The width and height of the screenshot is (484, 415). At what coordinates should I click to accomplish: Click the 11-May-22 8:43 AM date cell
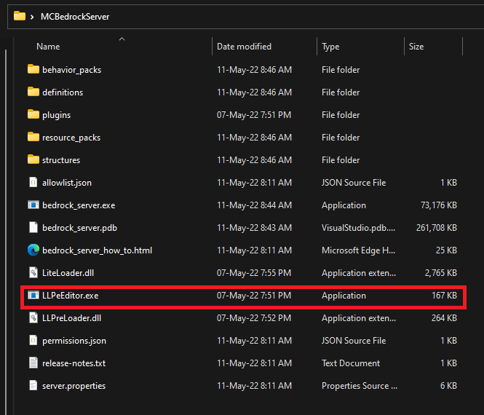254,228
